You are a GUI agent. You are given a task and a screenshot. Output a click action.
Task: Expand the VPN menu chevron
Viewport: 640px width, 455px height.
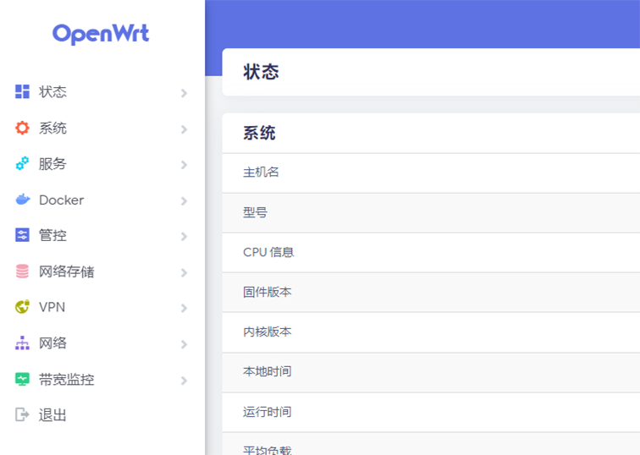[184, 308]
